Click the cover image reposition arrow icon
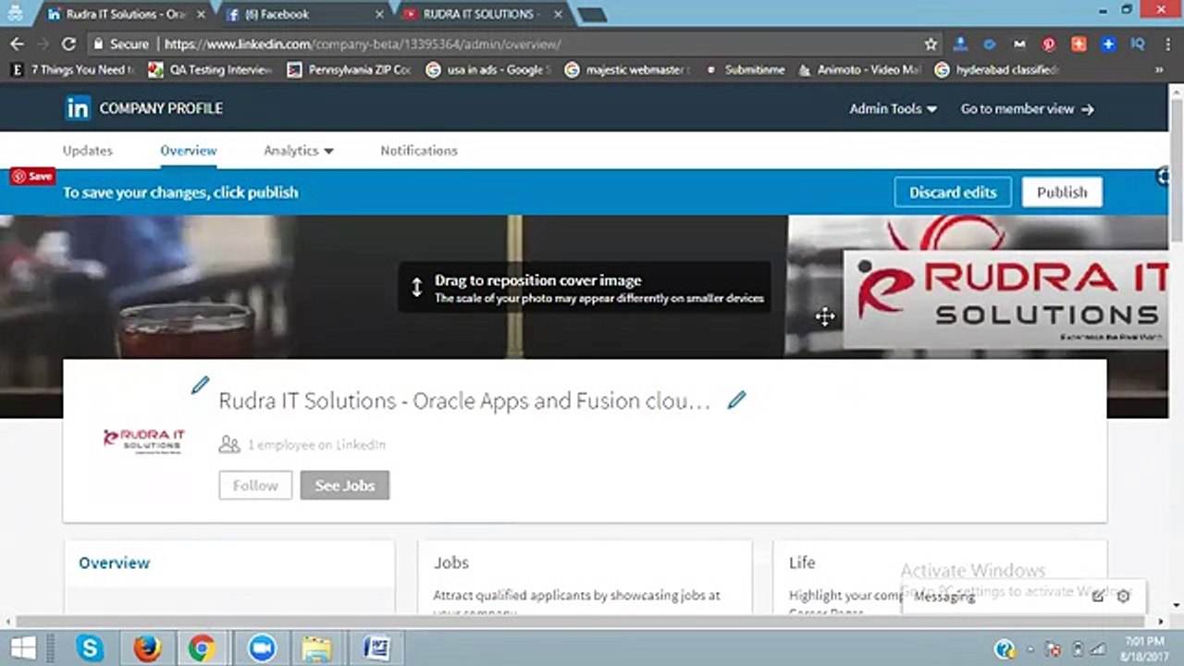Viewport: 1184px width, 666px height. 417,288
